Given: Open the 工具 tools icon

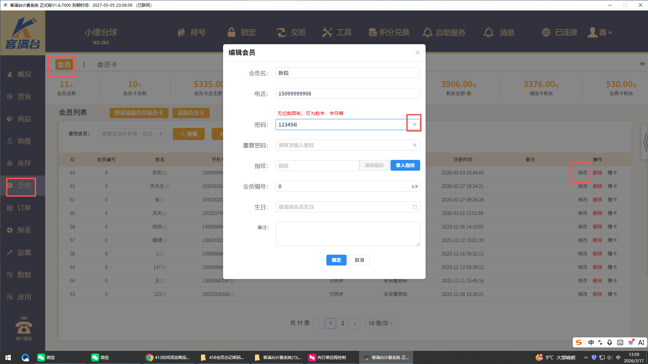Looking at the screenshot, I should click(327, 32).
